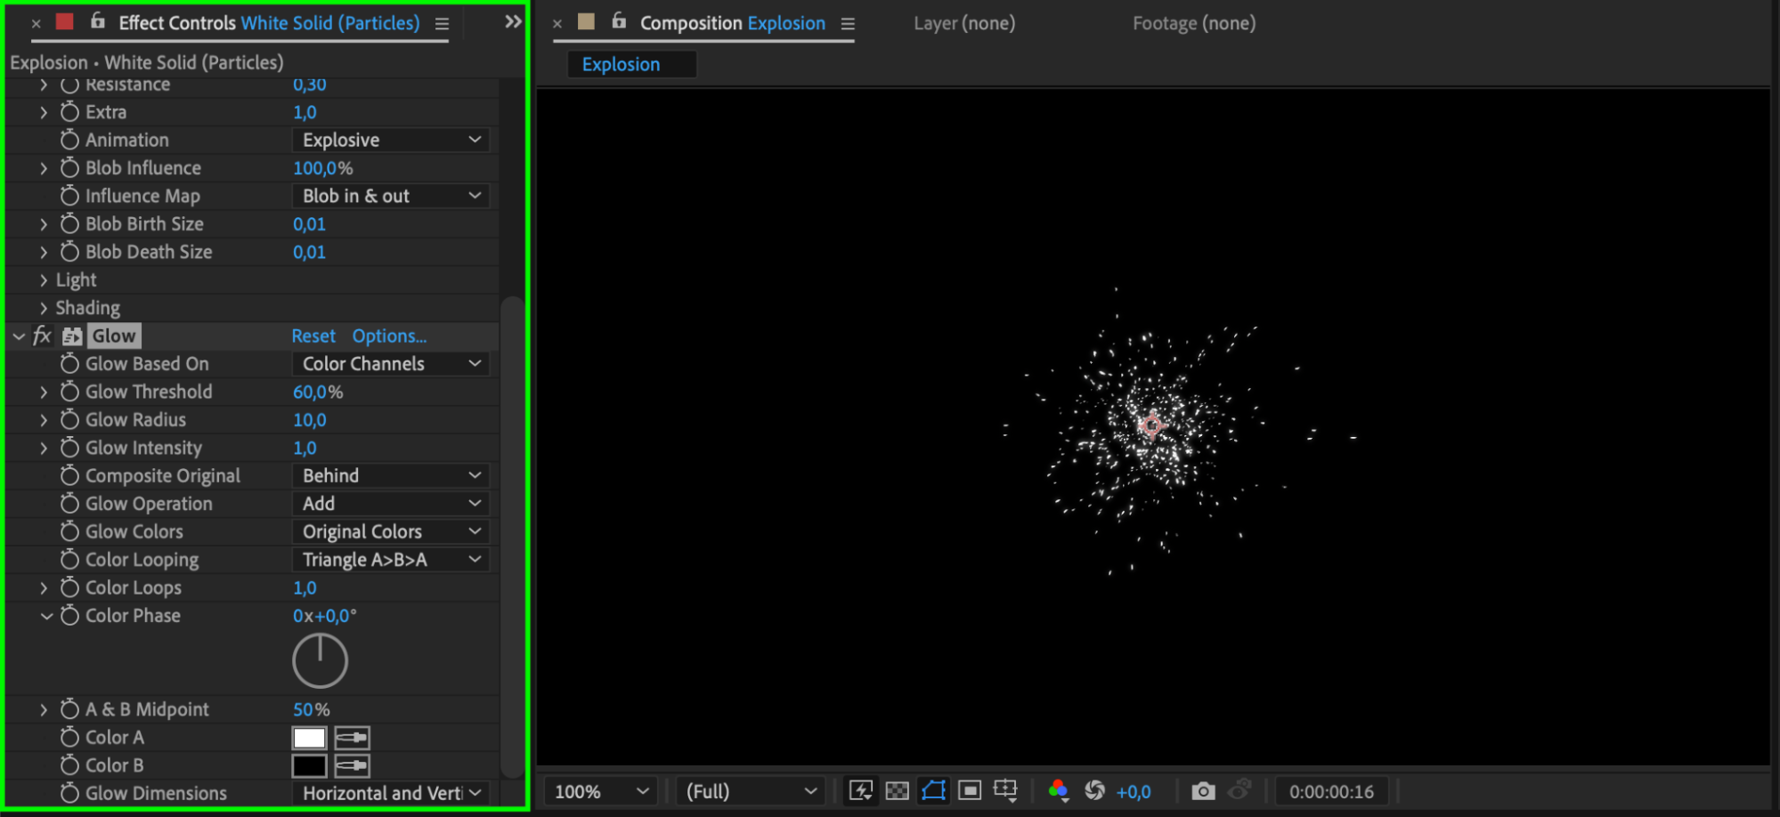
Task: Click the reset exposure icon
Action: pyautogui.click(x=1095, y=791)
